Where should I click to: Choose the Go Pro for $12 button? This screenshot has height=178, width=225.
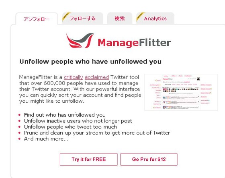(149, 159)
